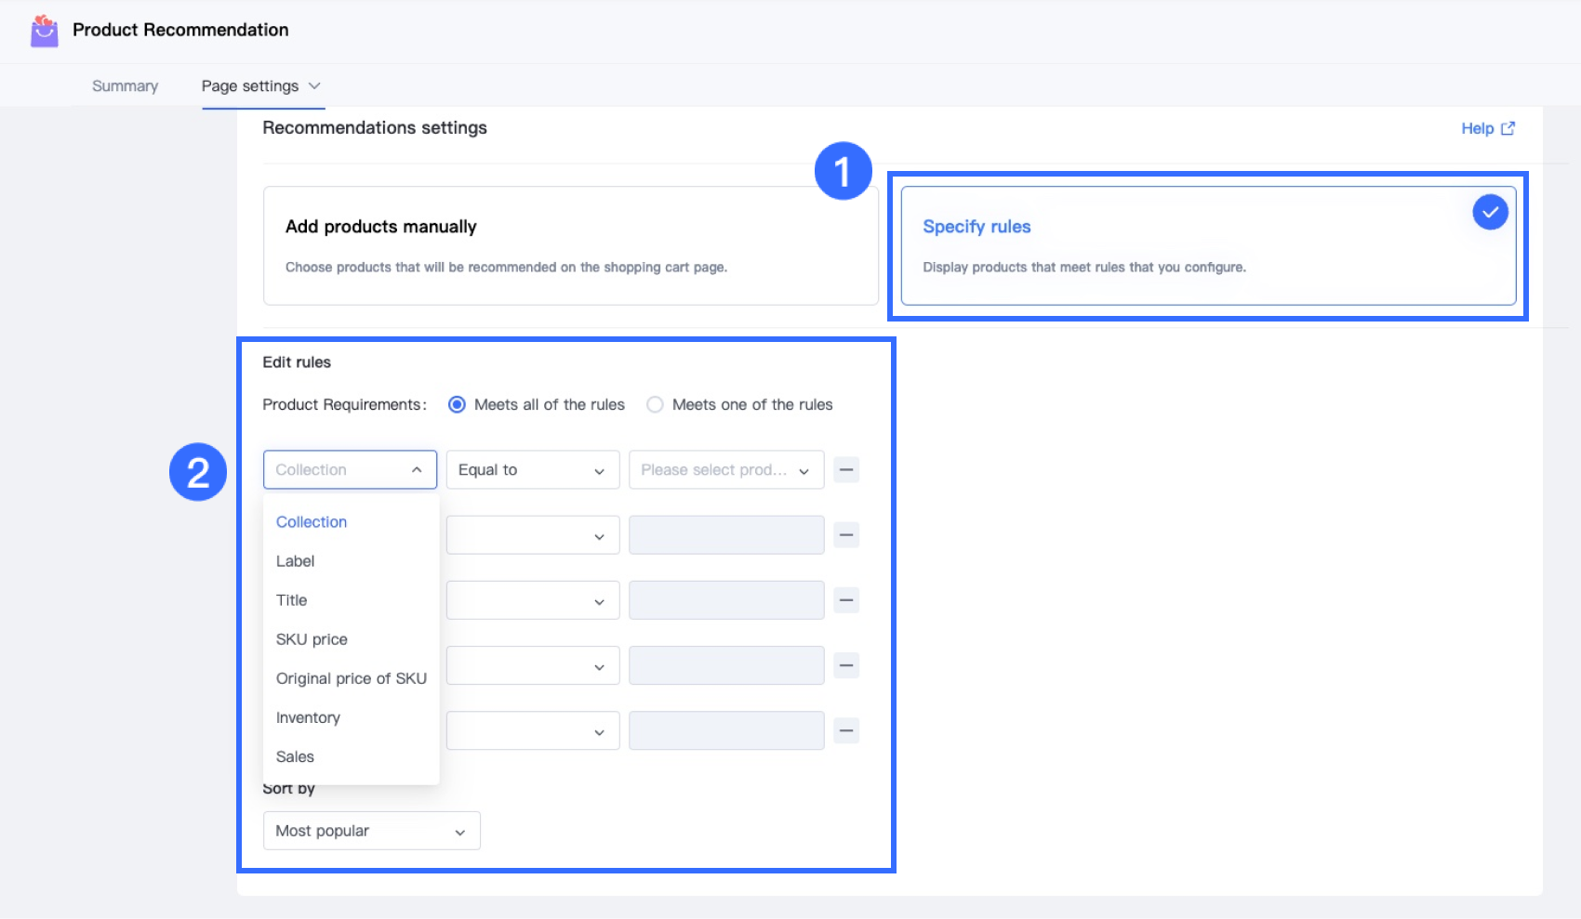The width and height of the screenshot is (1581, 919).
Task: Open the 'Equal to' condition dropdown
Action: pyautogui.click(x=532, y=470)
